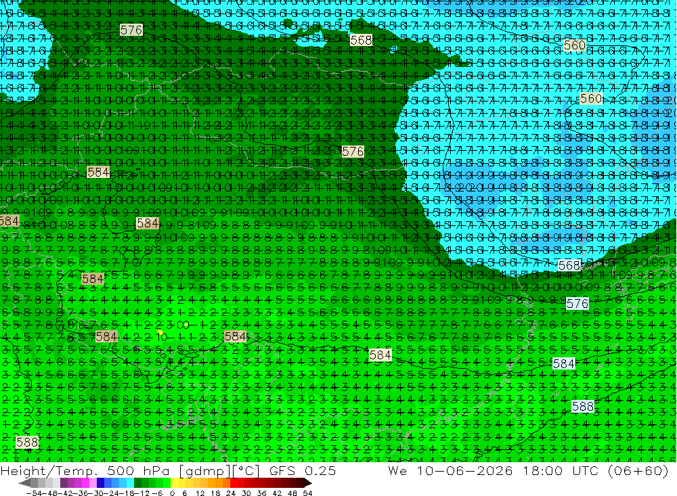The height and width of the screenshot is (496, 677).
Task: Click the '(06+60)' forecast run text
Action: [x=638, y=470]
